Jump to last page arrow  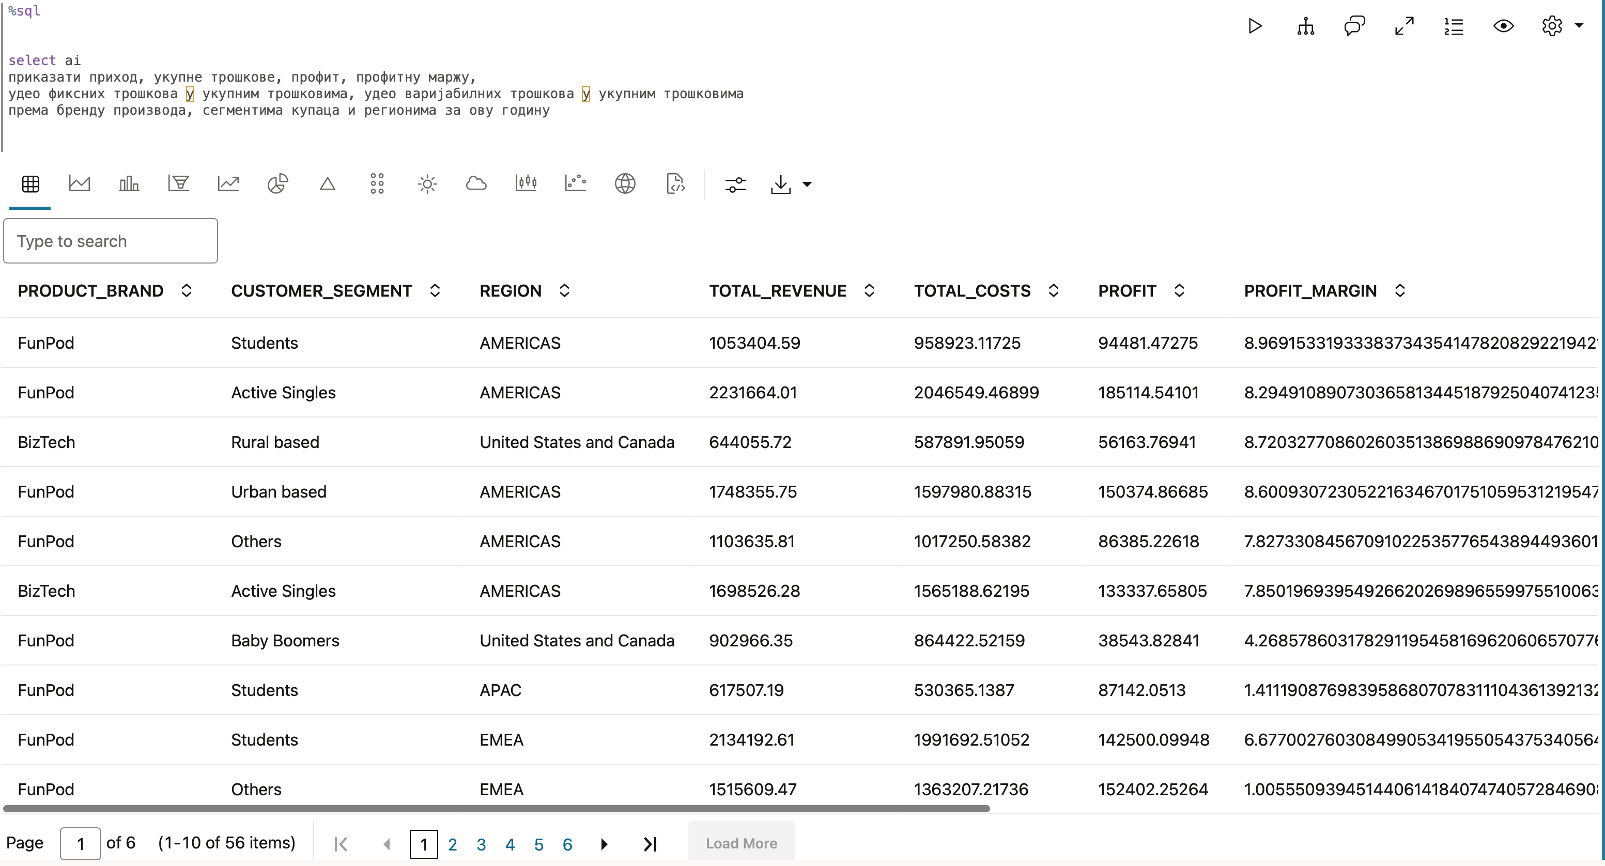pyautogui.click(x=650, y=845)
